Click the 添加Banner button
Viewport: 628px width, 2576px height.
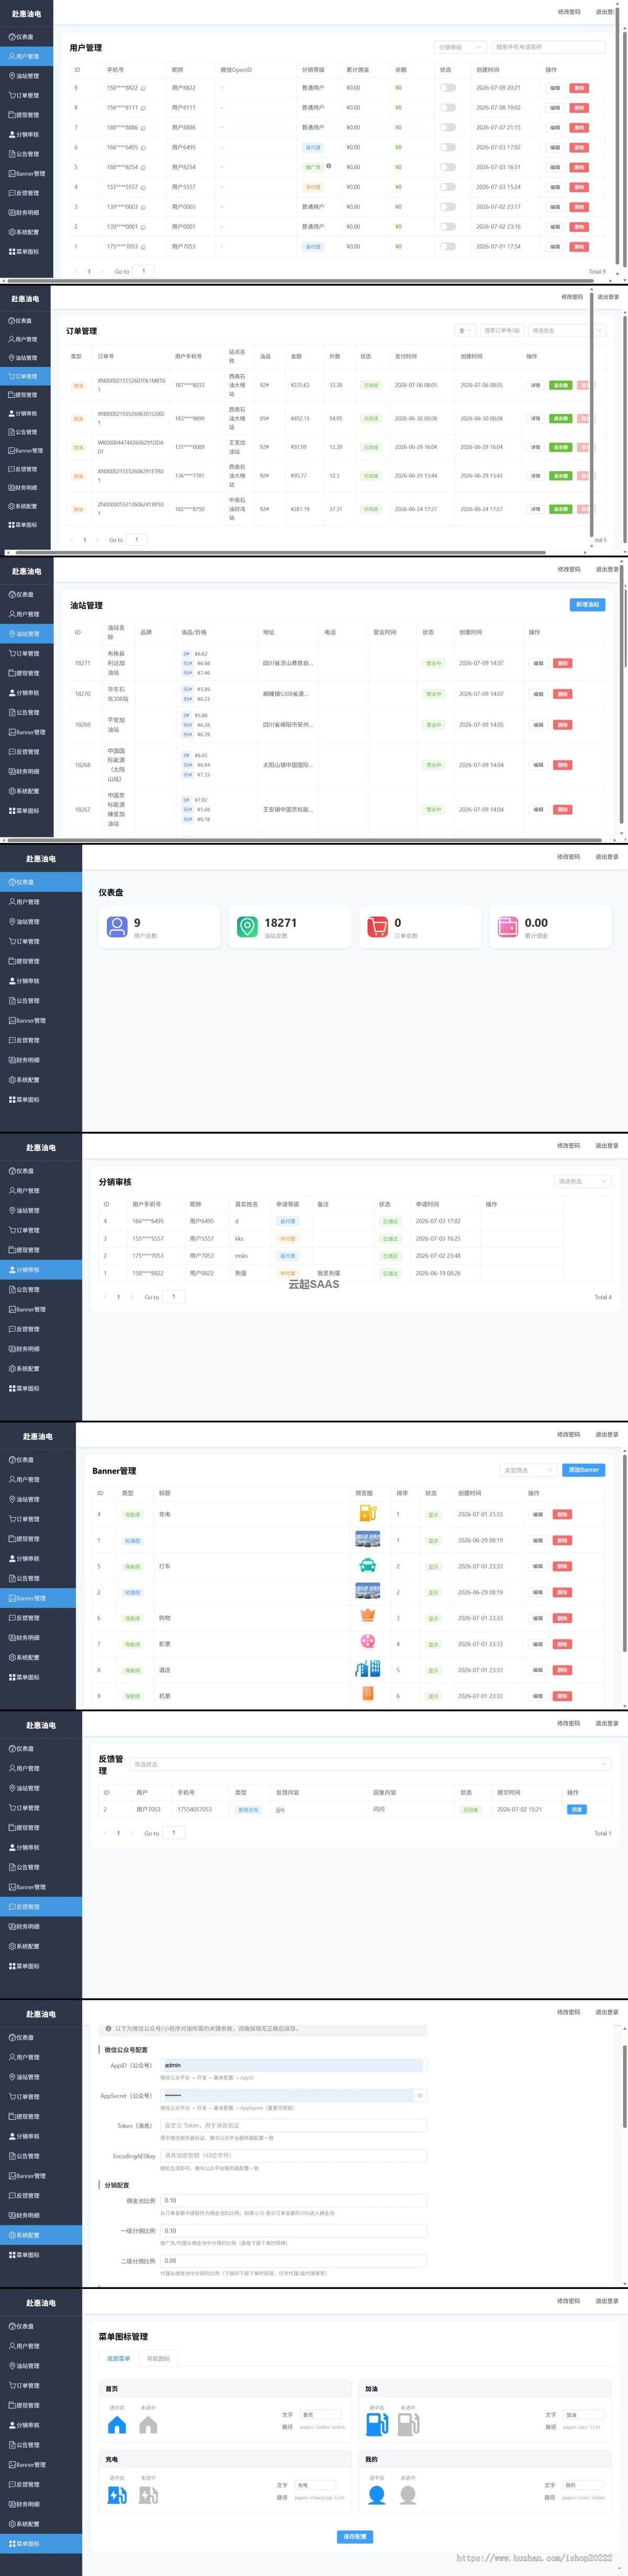pos(583,1470)
